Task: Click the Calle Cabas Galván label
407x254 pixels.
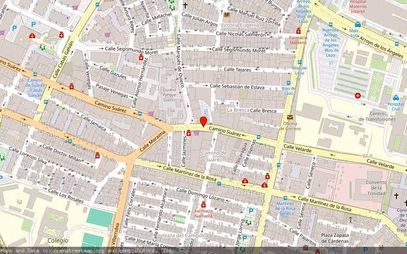Action: click(63, 59)
